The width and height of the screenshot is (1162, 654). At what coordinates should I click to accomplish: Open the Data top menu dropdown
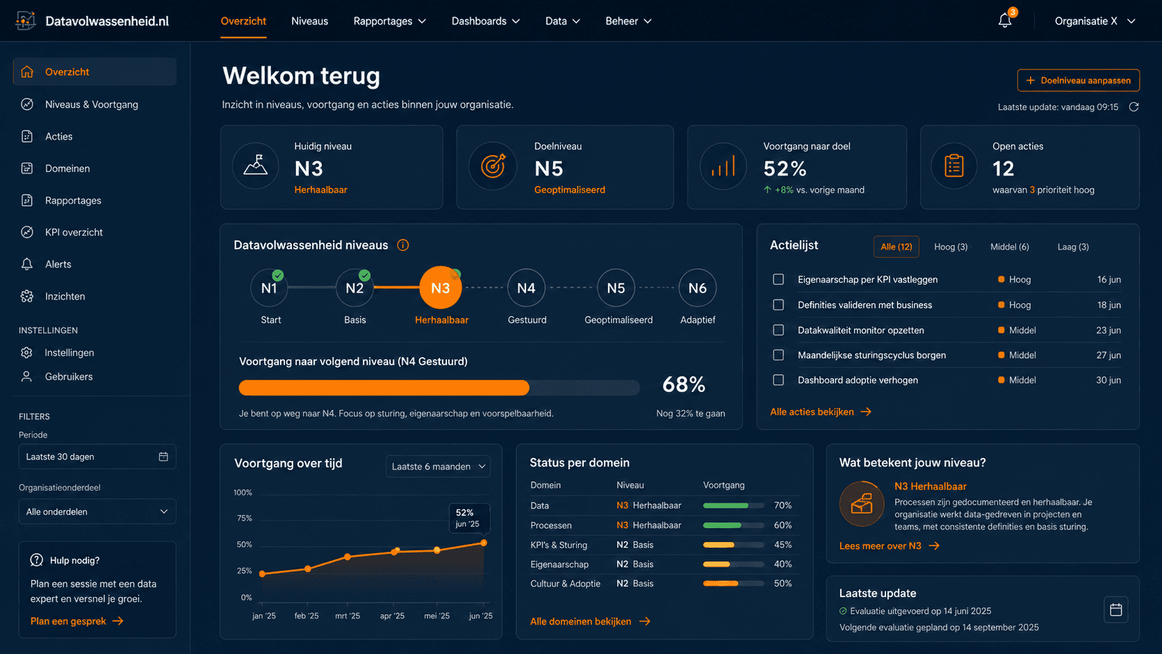pos(562,21)
